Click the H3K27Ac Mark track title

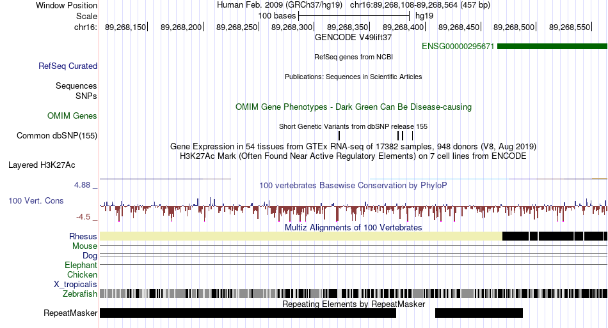(x=353, y=156)
